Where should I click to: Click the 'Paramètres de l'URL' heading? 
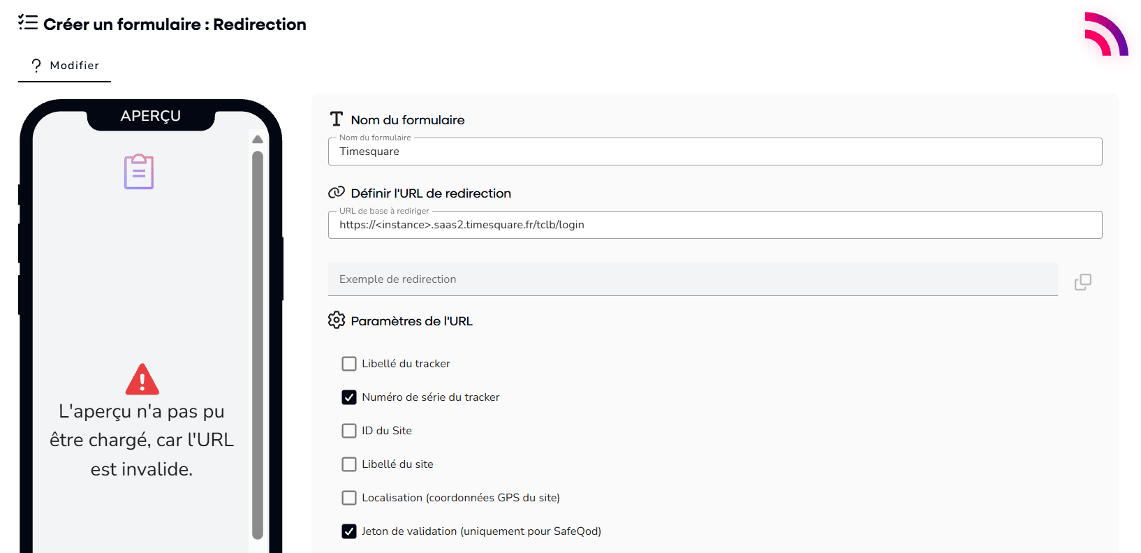[x=412, y=321]
